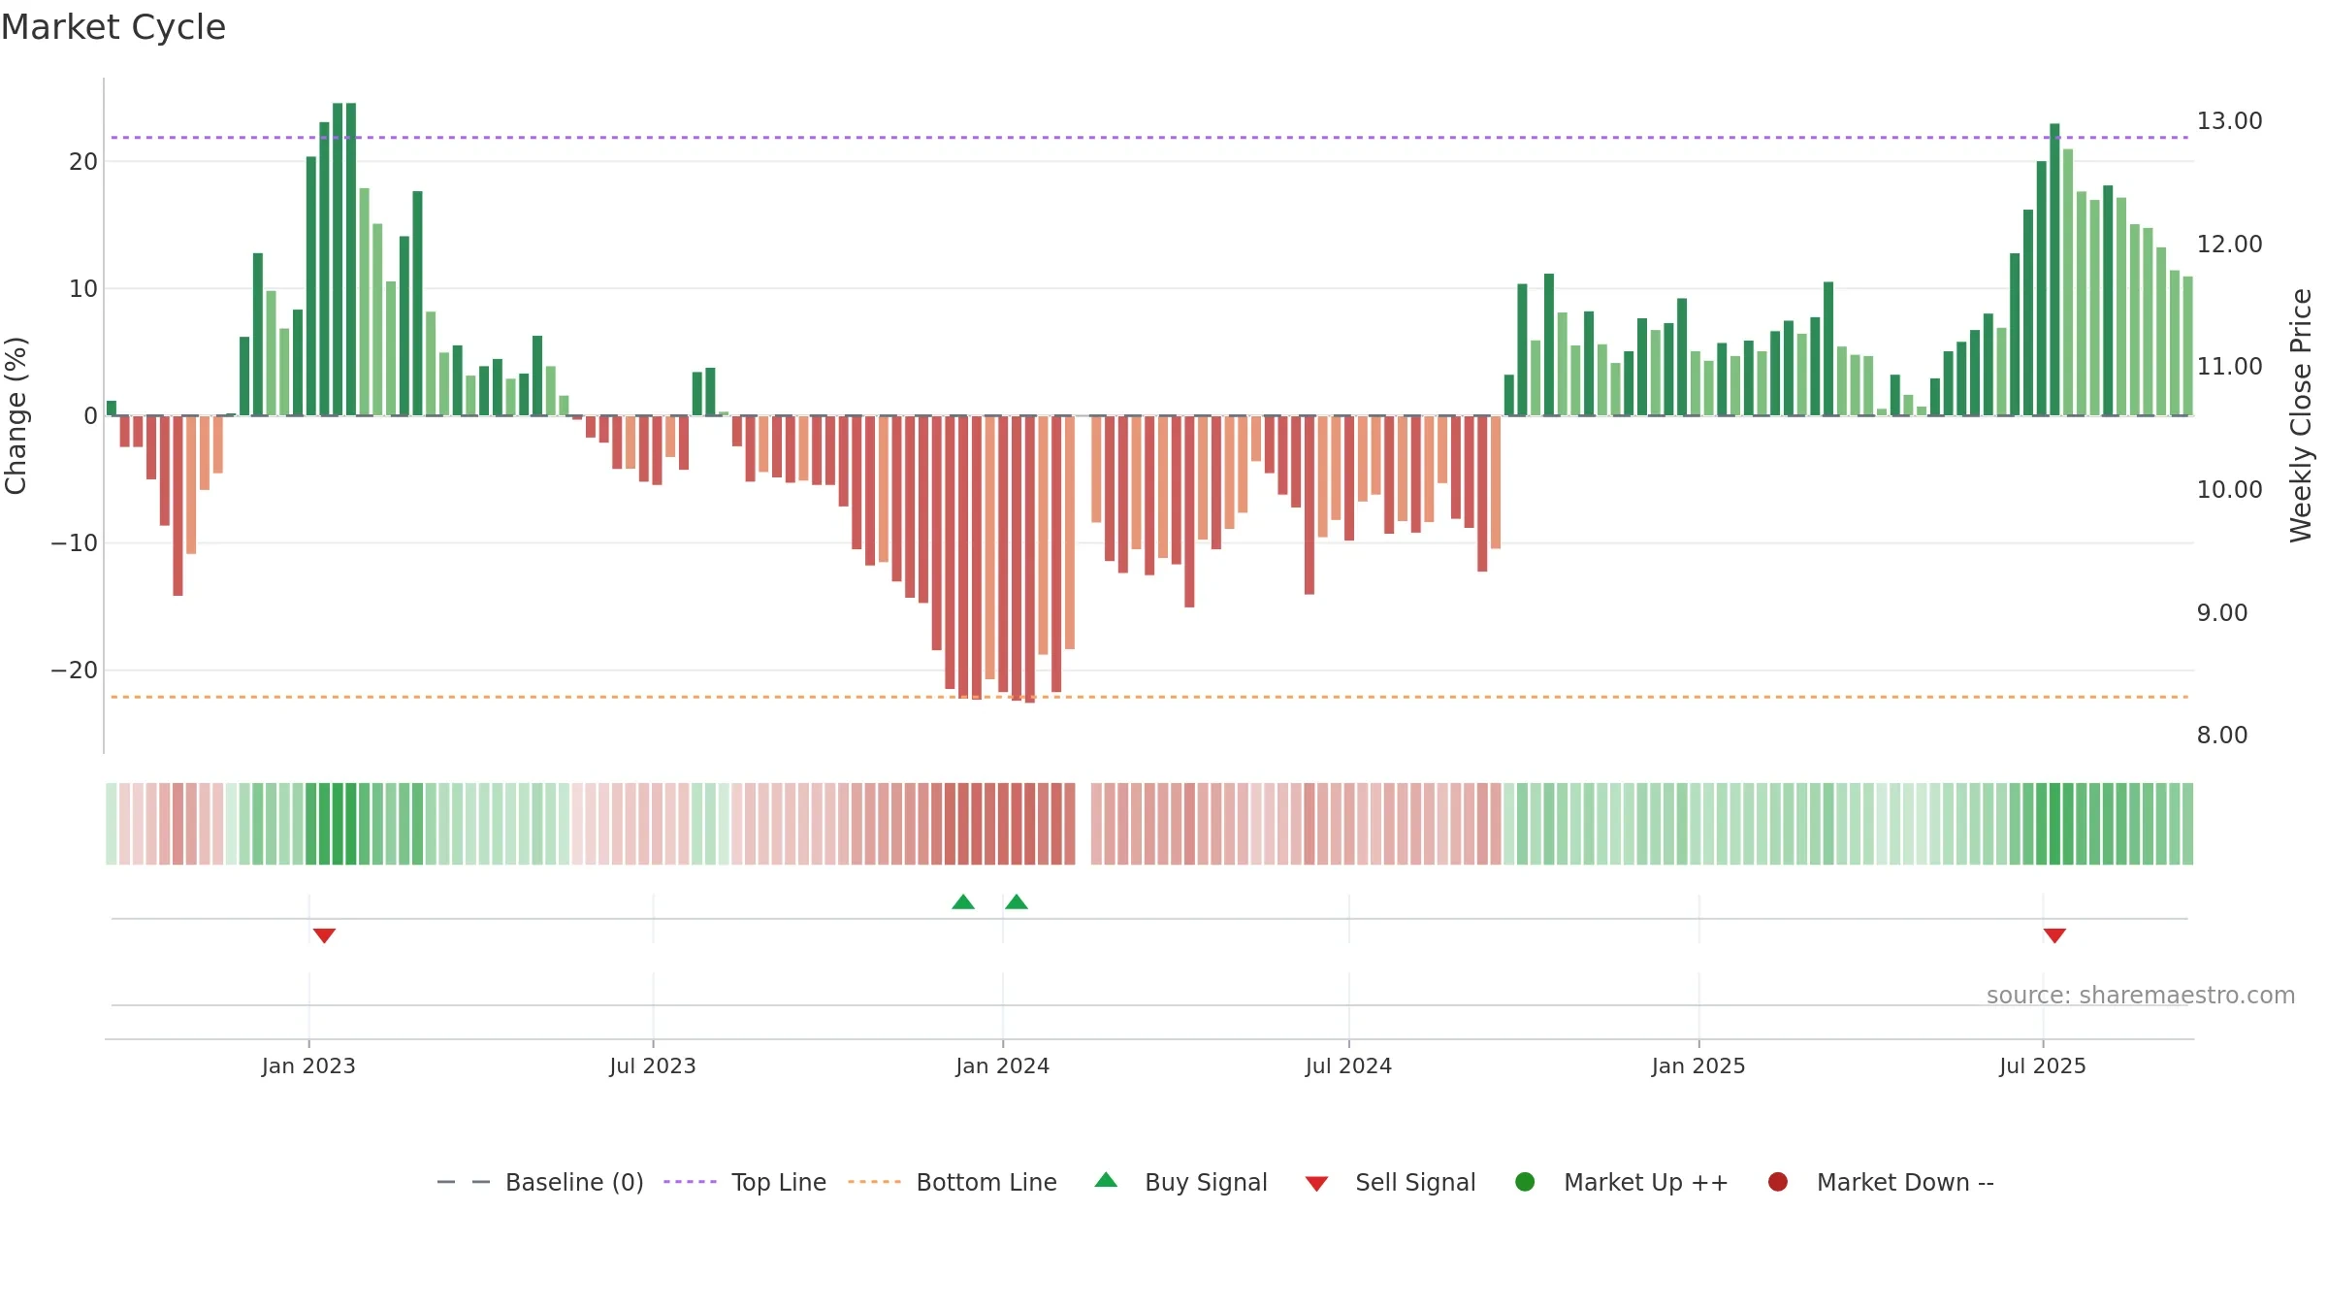2328x1310 pixels.
Task: Click the 20 tick on the left axis
Action: click(x=83, y=162)
